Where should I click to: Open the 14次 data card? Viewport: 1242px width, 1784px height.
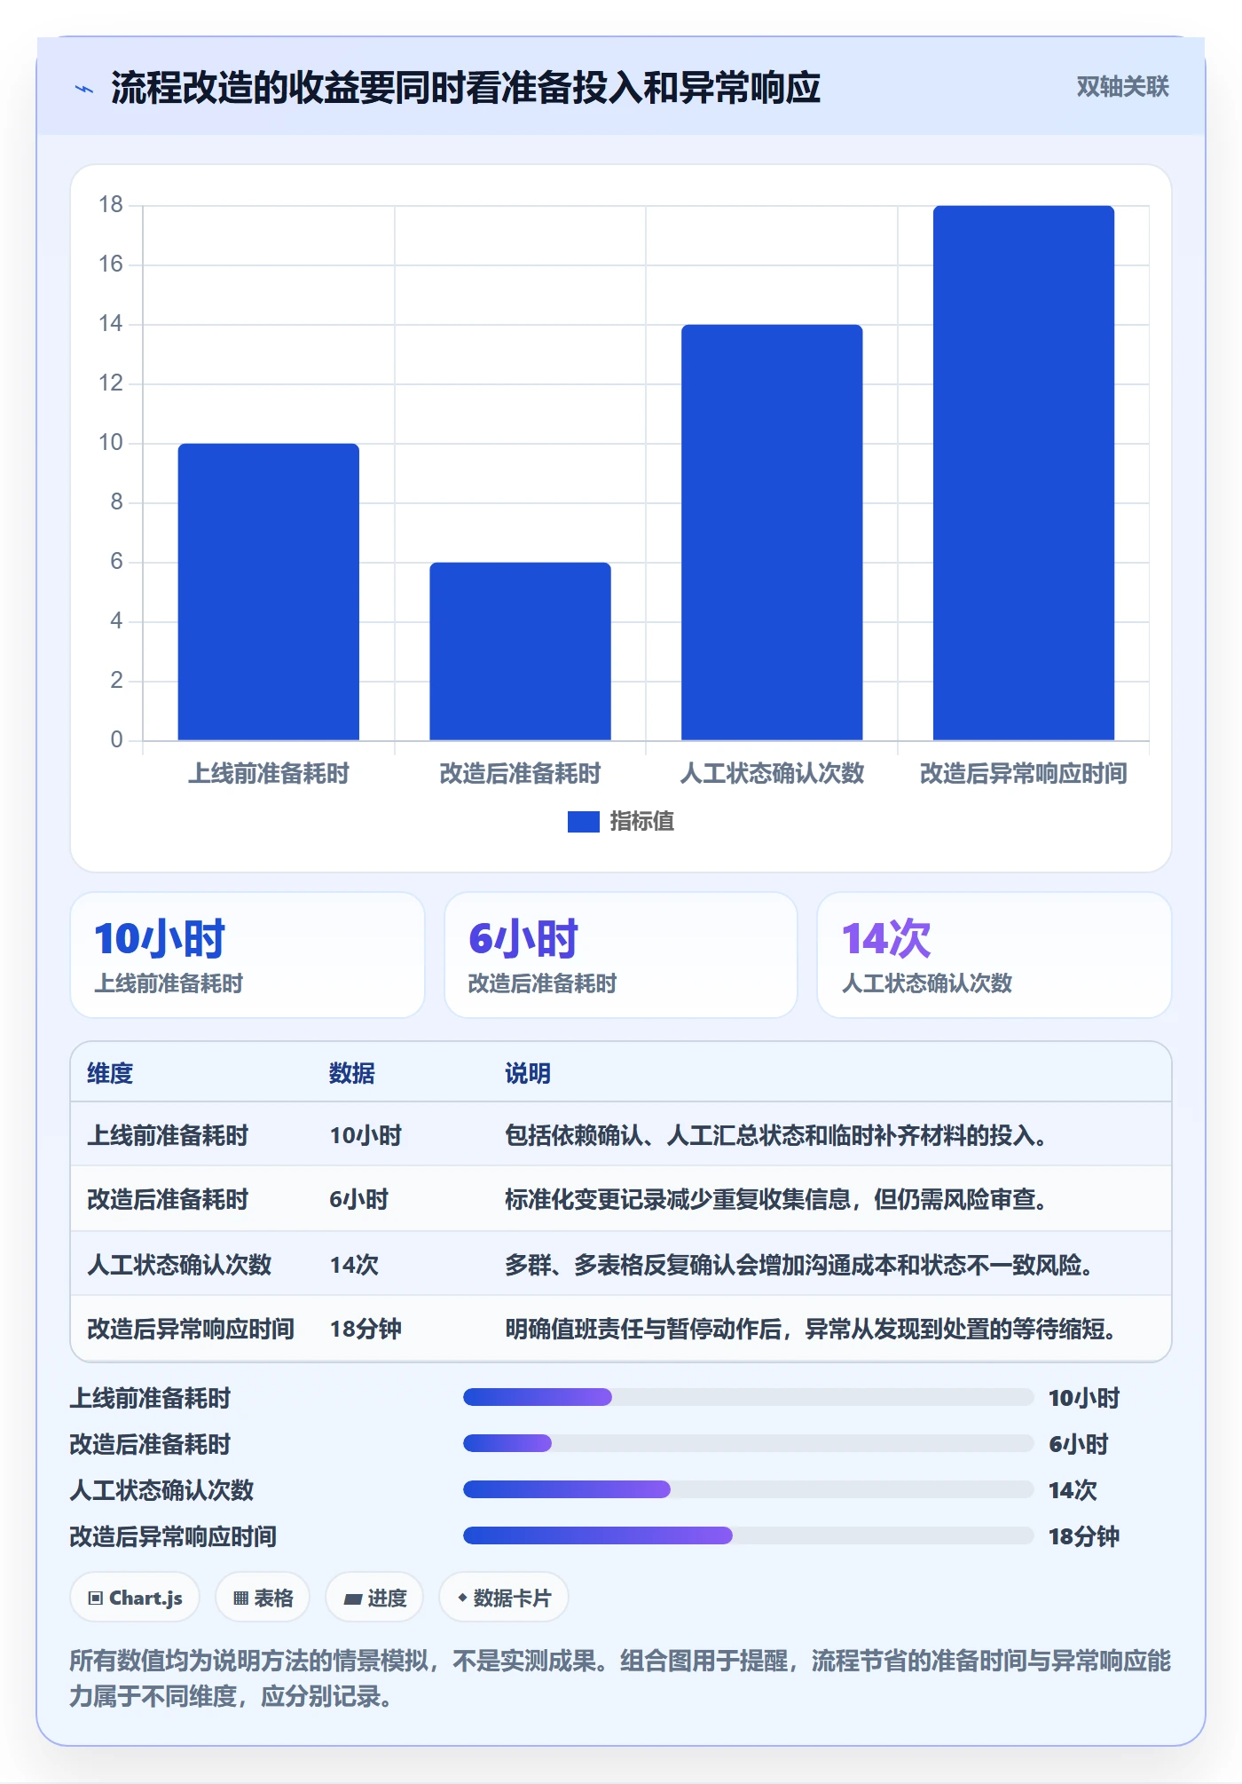(994, 955)
